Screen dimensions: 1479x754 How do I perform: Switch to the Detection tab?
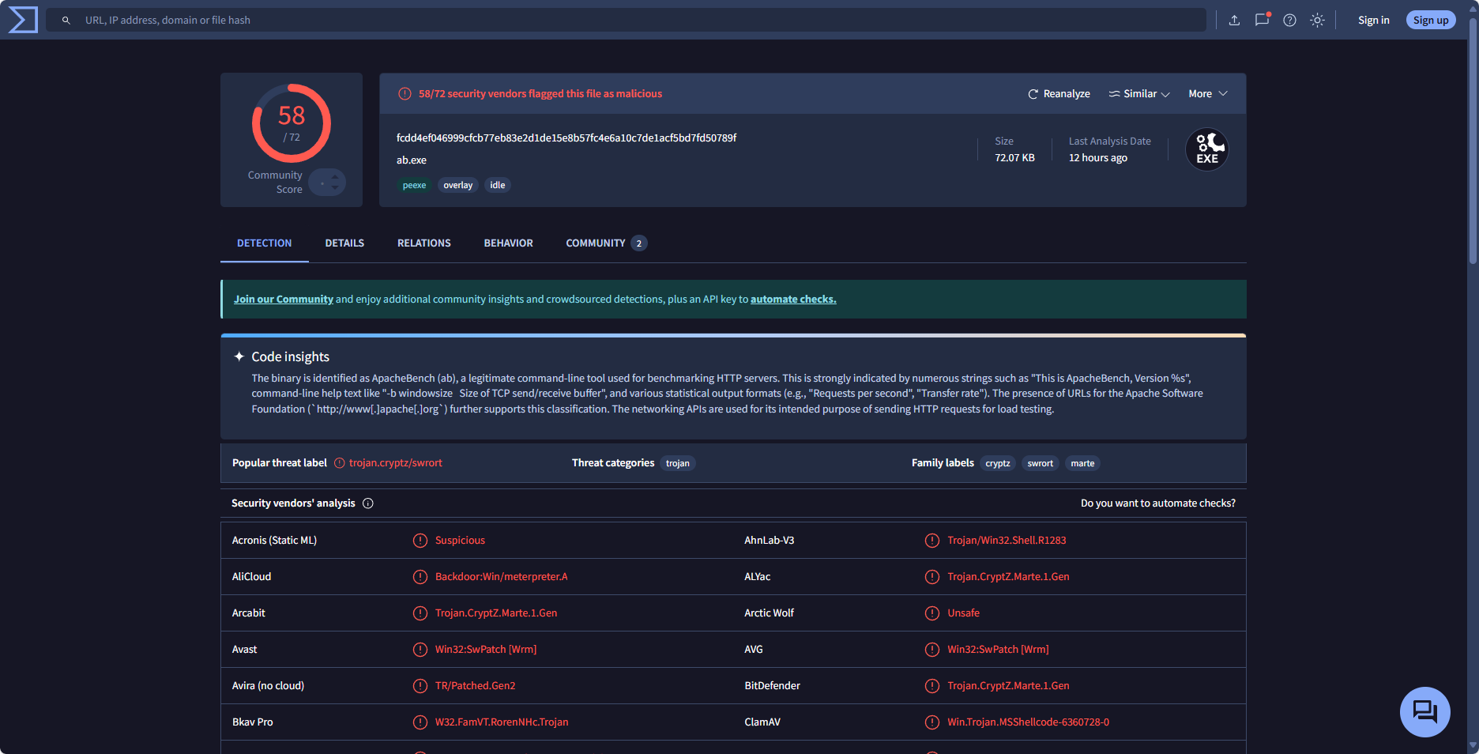click(265, 243)
